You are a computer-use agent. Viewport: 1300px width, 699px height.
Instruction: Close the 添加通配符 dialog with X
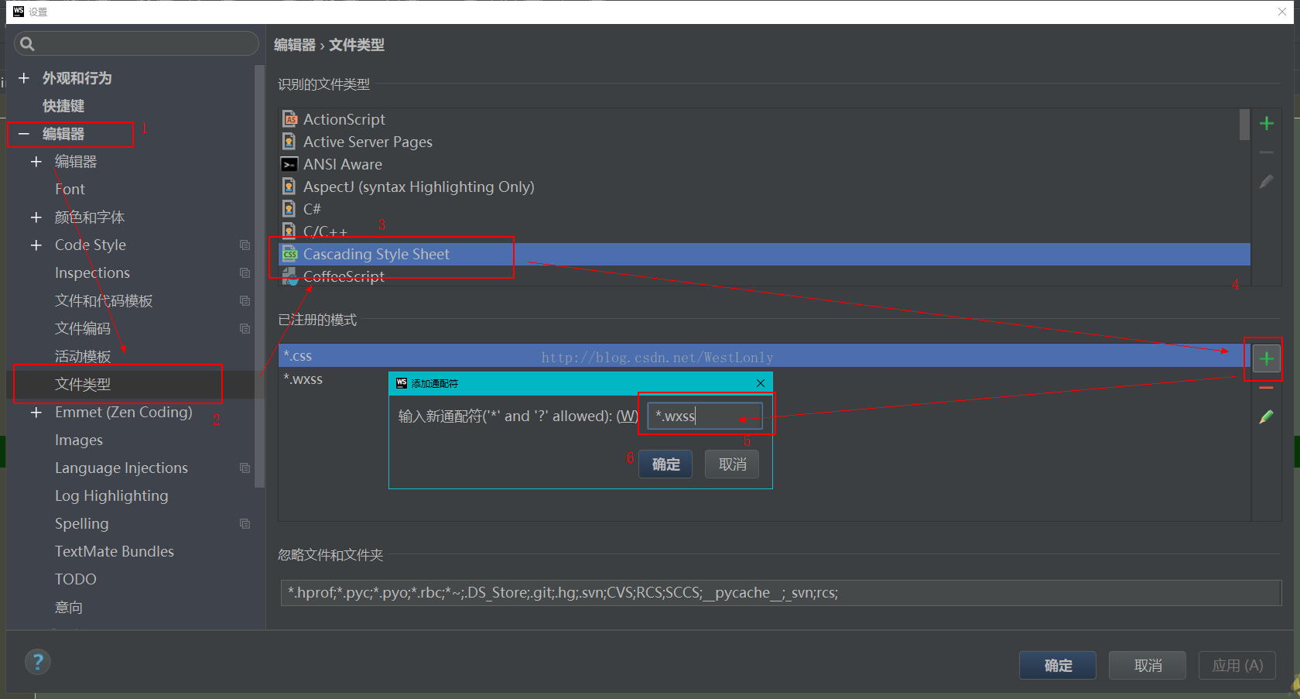click(x=760, y=383)
